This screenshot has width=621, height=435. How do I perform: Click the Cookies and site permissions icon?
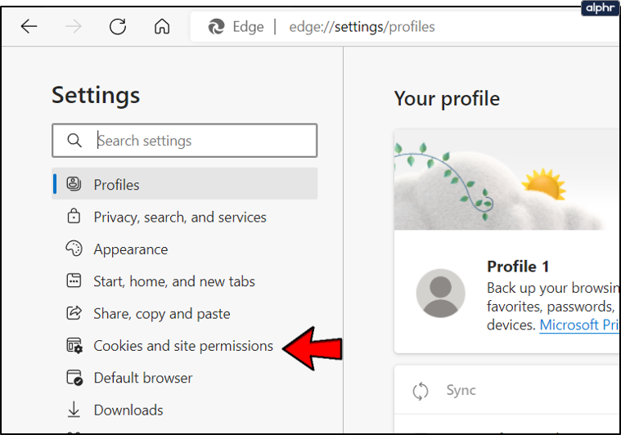tap(74, 346)
